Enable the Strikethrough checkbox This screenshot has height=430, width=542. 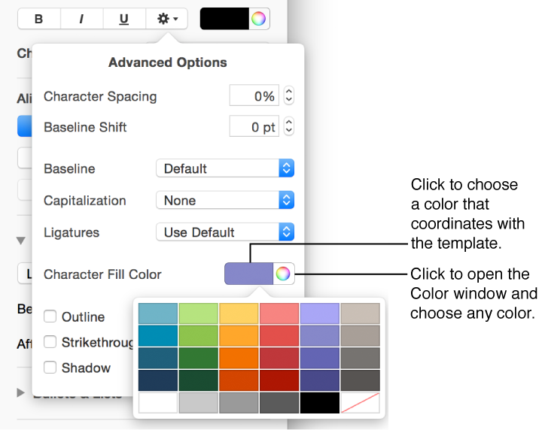pyautogui.click(x=50, y=342)
